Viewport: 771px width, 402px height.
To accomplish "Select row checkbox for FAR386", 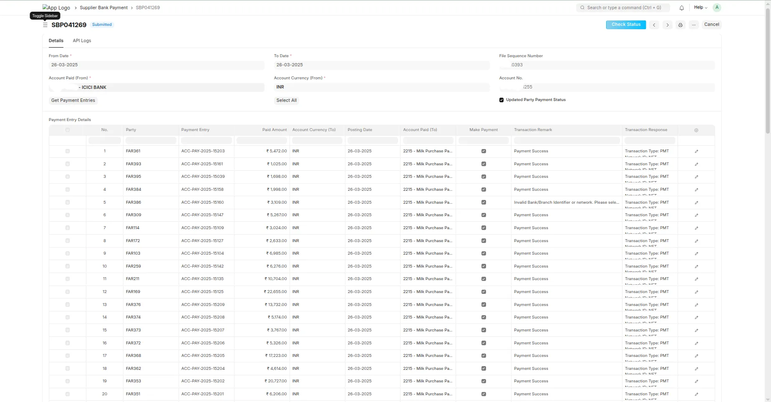I will point(68,202).
